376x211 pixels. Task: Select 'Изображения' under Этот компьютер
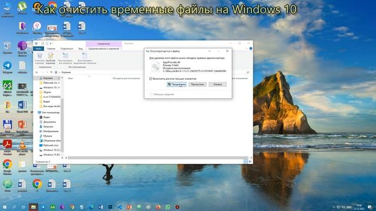click(x=51, y=131)
